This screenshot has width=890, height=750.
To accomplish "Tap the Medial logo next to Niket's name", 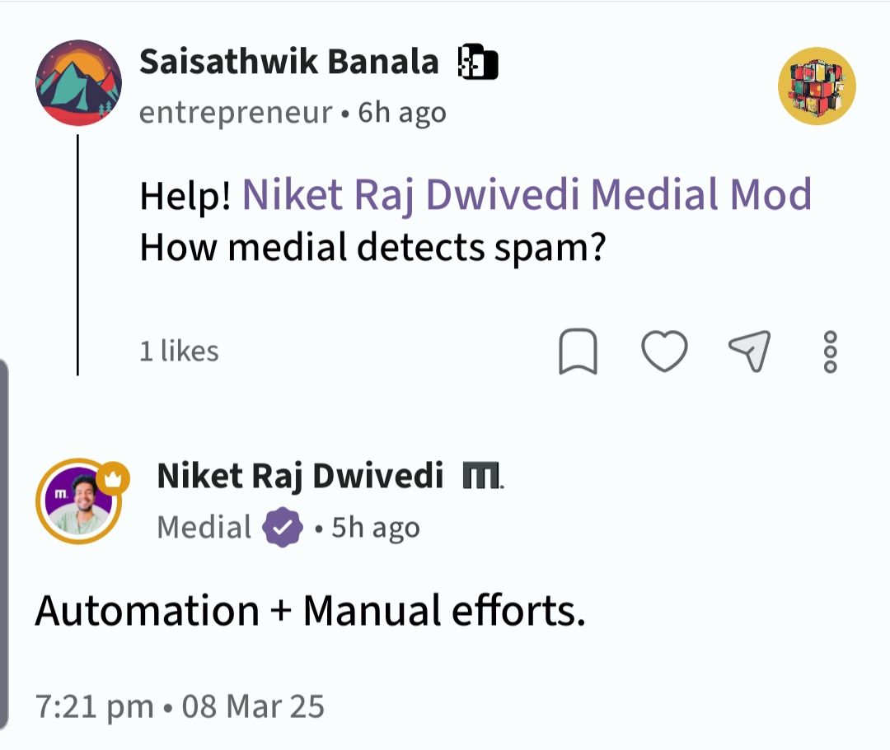I will [x=483, y=477].
